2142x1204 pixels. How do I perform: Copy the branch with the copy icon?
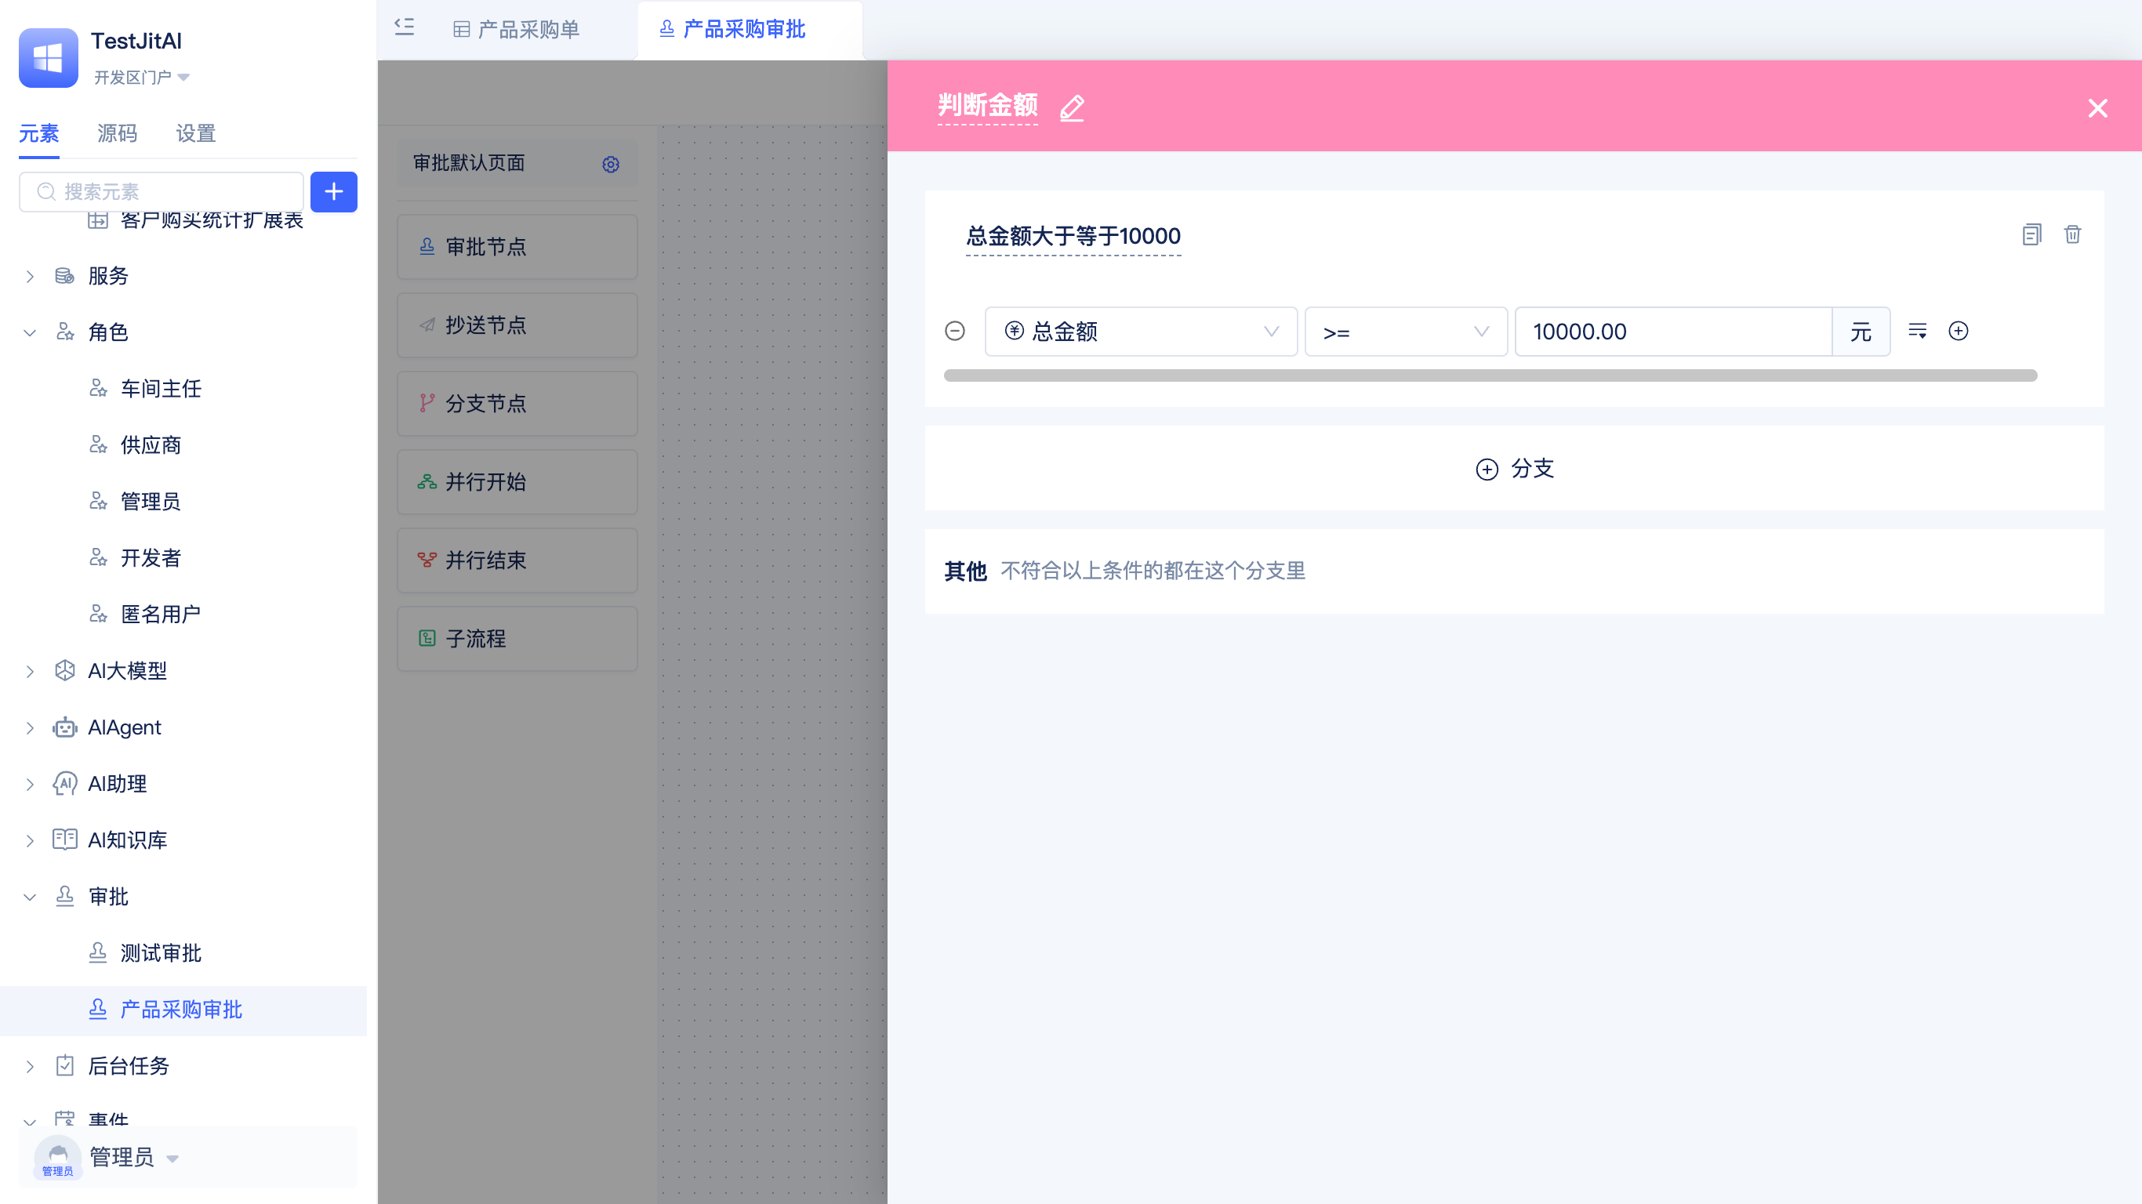coord(2031,234)
